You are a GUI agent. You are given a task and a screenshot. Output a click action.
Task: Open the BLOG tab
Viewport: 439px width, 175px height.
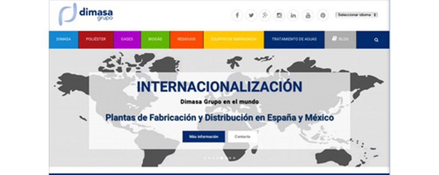coord(341,39)
